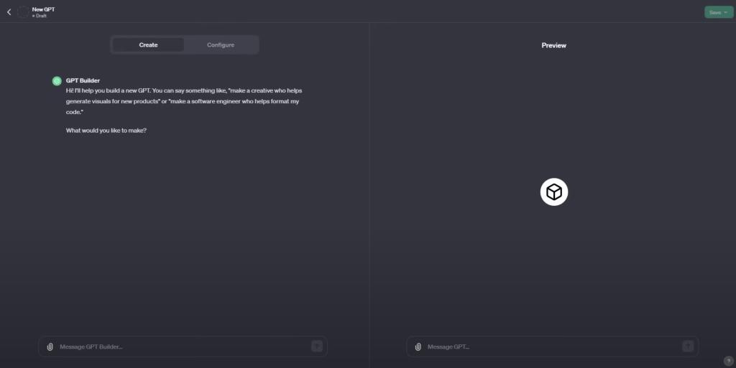Open the Save dropdown button
The height and width of the screenshot is (368, 736).
pyautogui.click(x=719, y=12)
